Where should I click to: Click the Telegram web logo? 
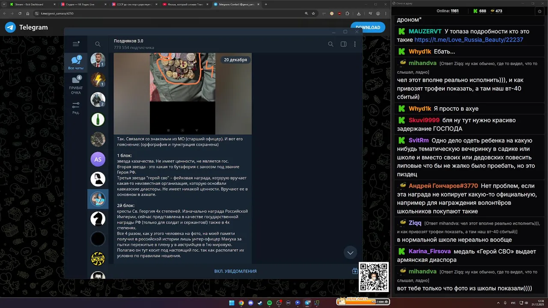(x=27, y=27)
